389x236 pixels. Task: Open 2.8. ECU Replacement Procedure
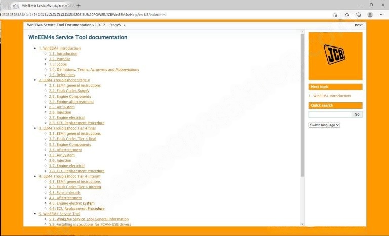click(x=76, y=123)
